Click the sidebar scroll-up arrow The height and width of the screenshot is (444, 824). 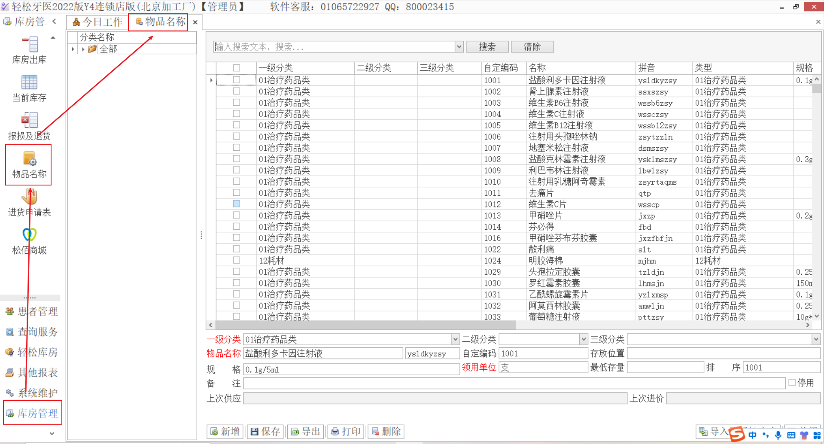tap(53, 38)
